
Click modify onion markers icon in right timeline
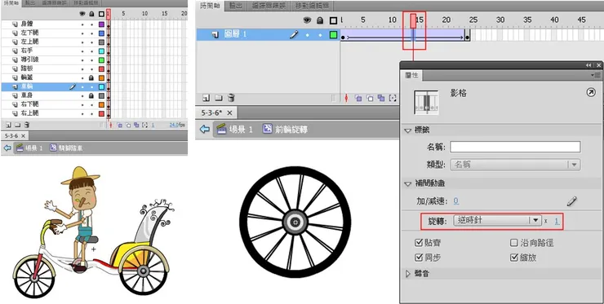(x=393, y=98)
